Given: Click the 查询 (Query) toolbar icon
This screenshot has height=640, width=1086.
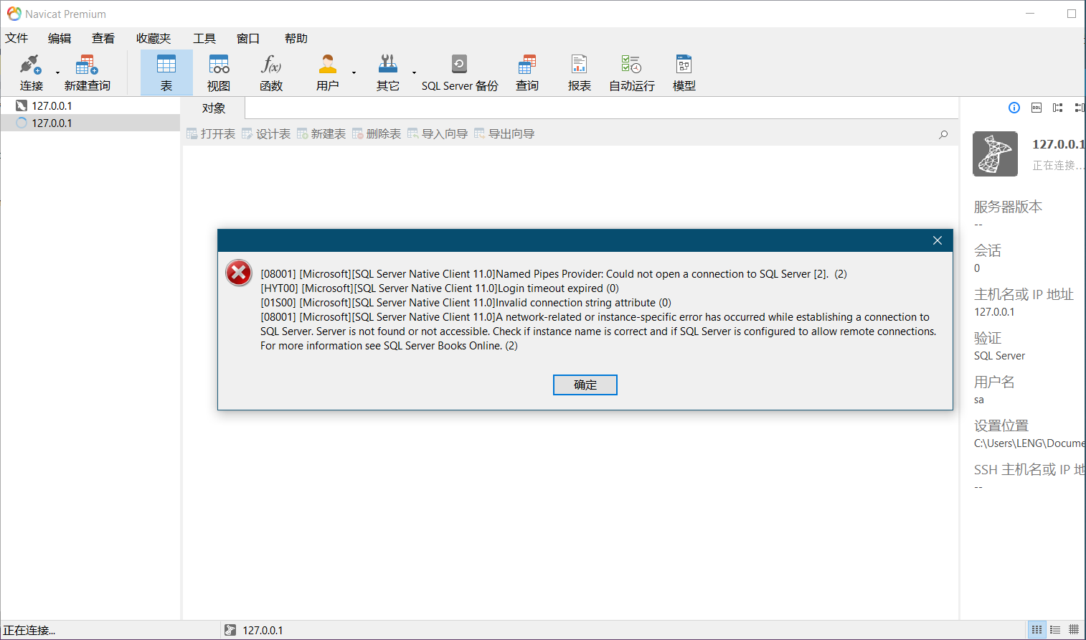Looking at the screenshot, I should coord(527,72).
